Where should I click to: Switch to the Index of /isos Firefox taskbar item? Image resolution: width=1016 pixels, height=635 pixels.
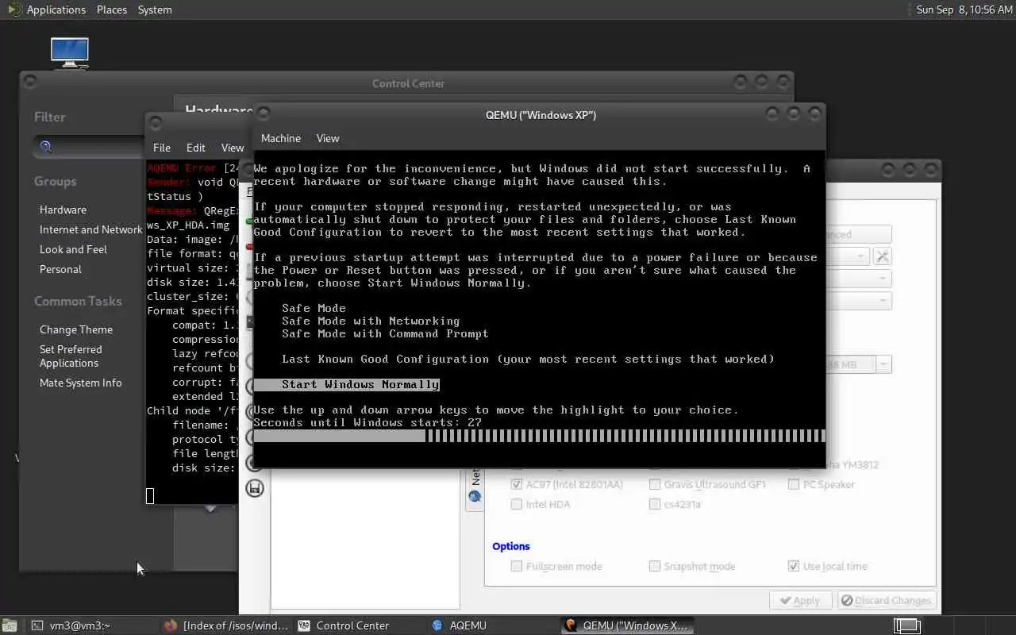pos(226,625)
